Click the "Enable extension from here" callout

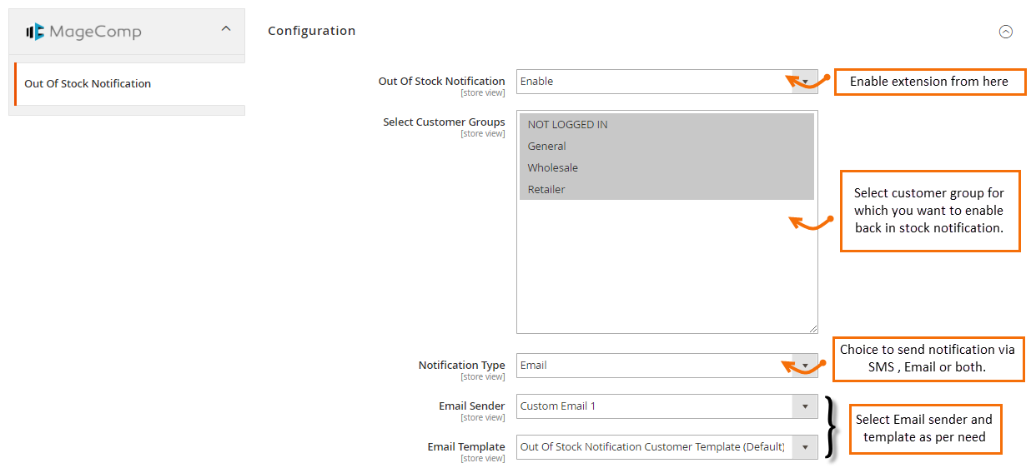(x=929, y=82)
